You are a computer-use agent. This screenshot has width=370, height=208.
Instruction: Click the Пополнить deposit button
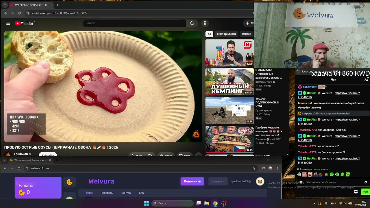192,181
